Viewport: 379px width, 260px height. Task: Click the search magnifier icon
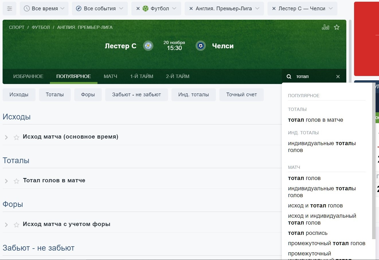pos(289,77)
